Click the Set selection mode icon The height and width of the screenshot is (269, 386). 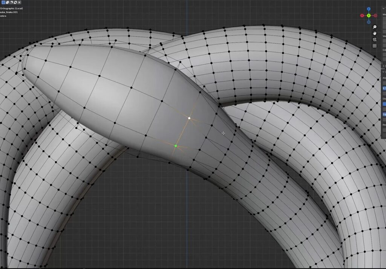click(x=3, y=2)
